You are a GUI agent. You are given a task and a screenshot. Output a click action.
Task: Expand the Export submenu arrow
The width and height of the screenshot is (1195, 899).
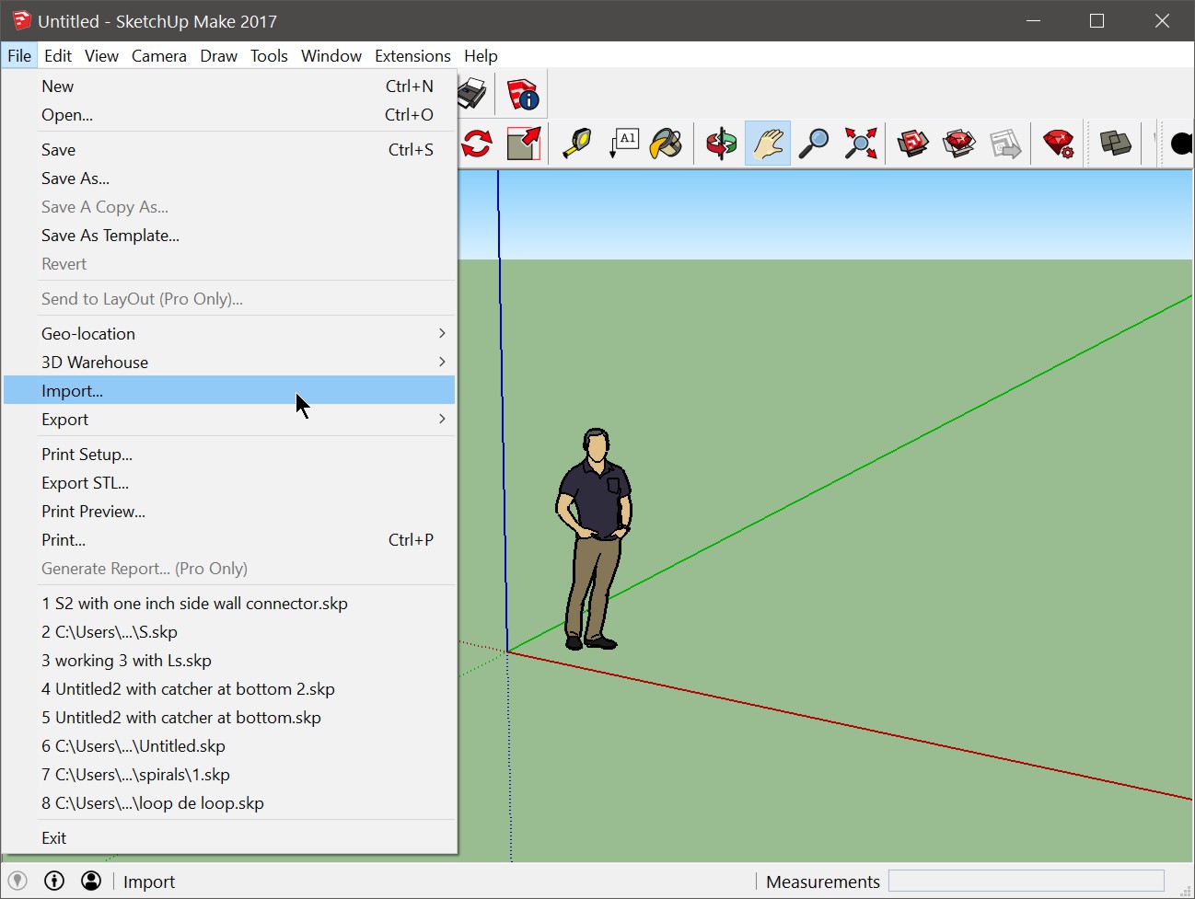(x=442, y=419)
